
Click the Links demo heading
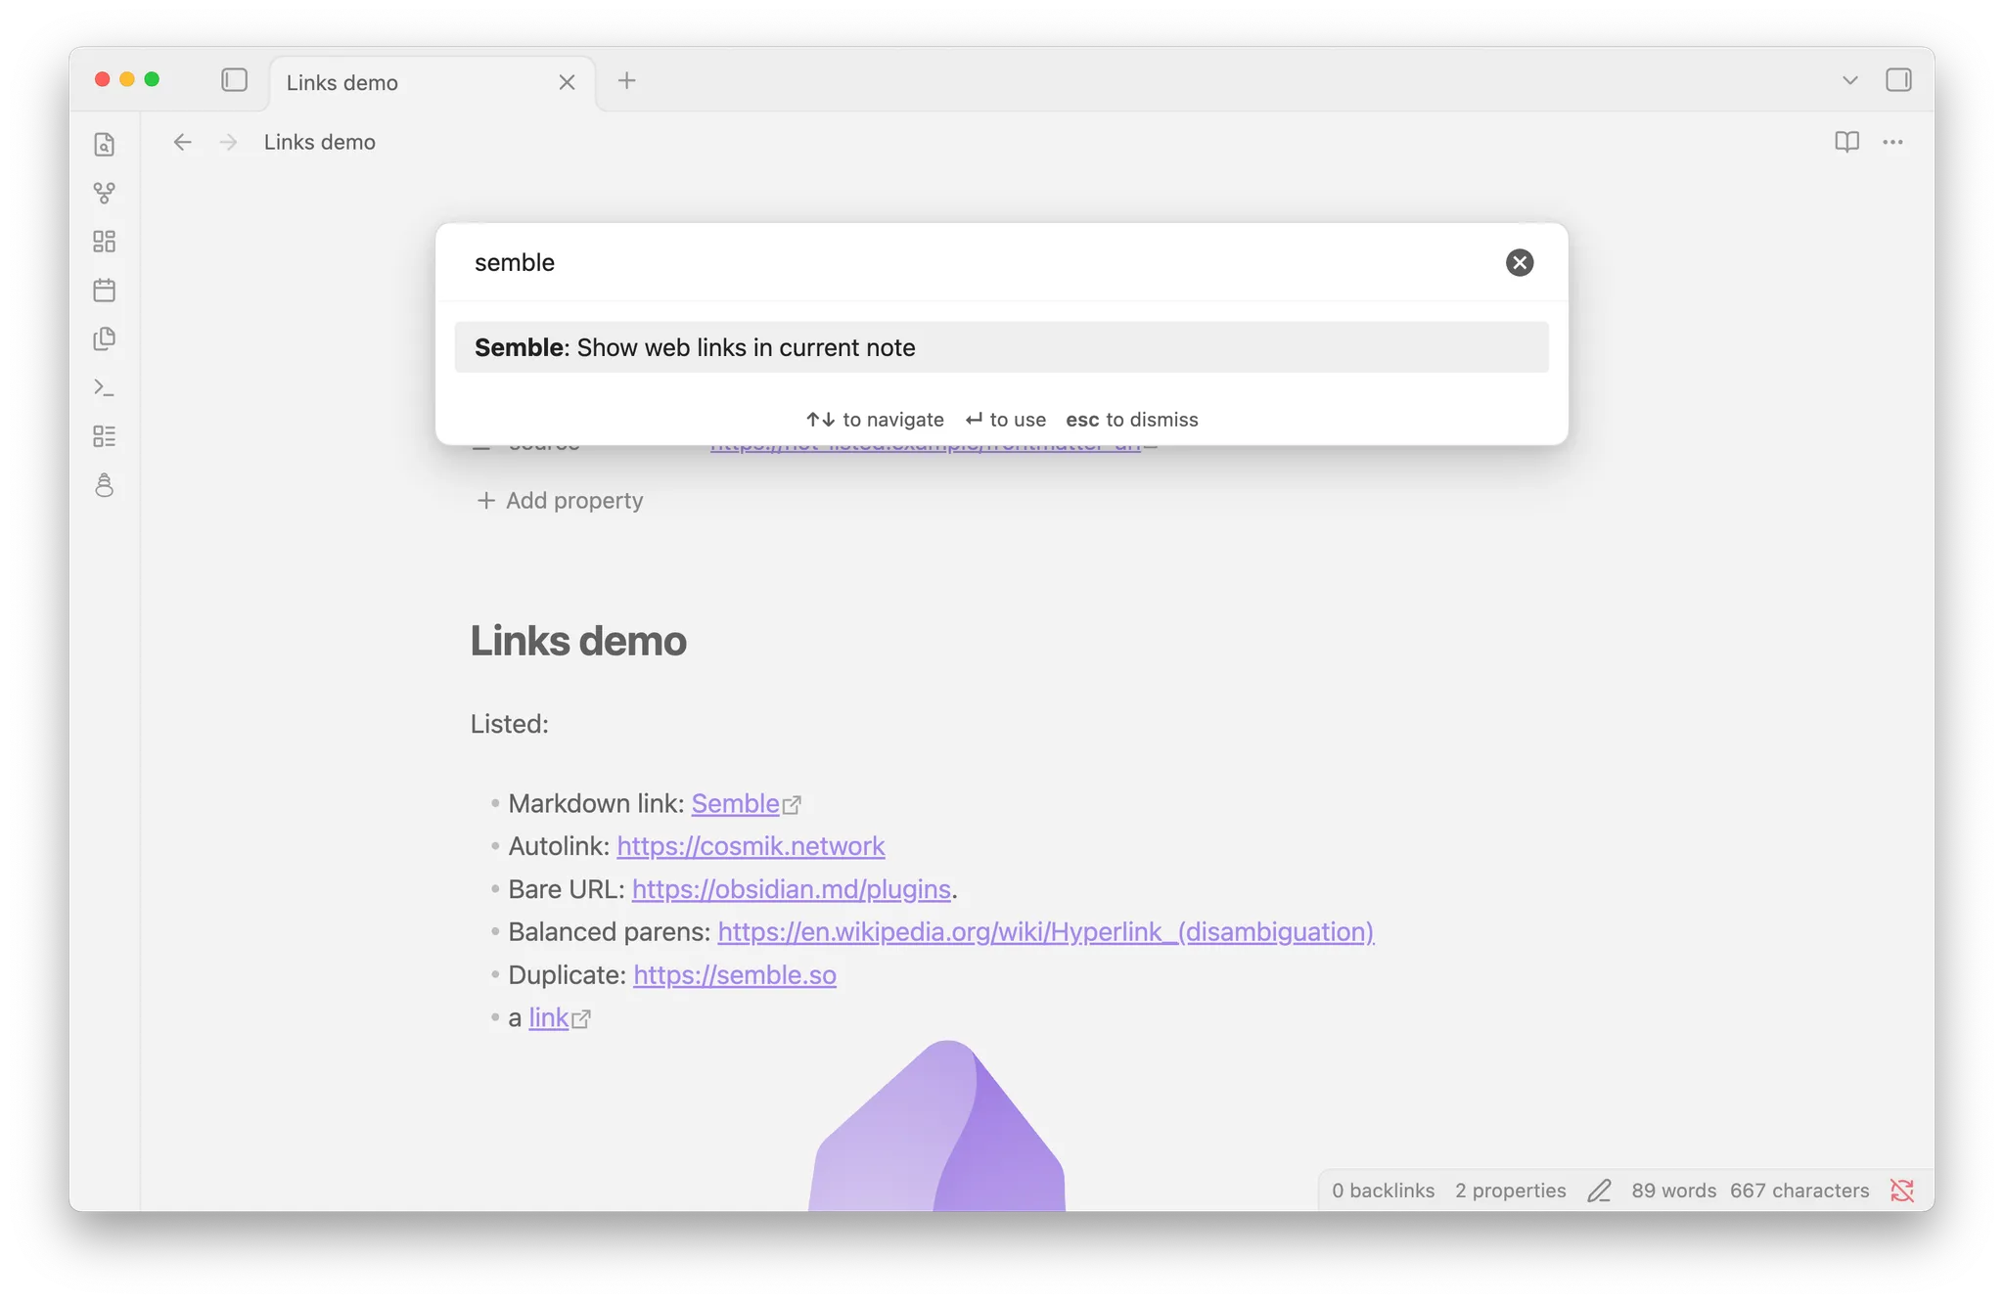tap(578, 641)
